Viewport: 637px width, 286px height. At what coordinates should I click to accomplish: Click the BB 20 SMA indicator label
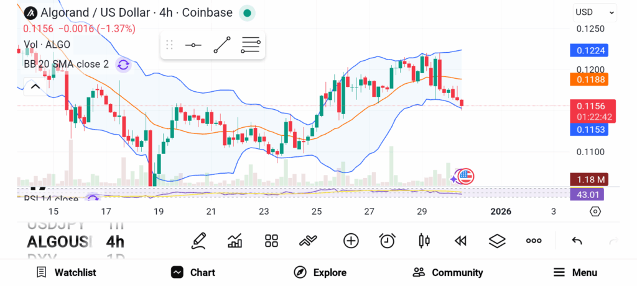(66, 64)
